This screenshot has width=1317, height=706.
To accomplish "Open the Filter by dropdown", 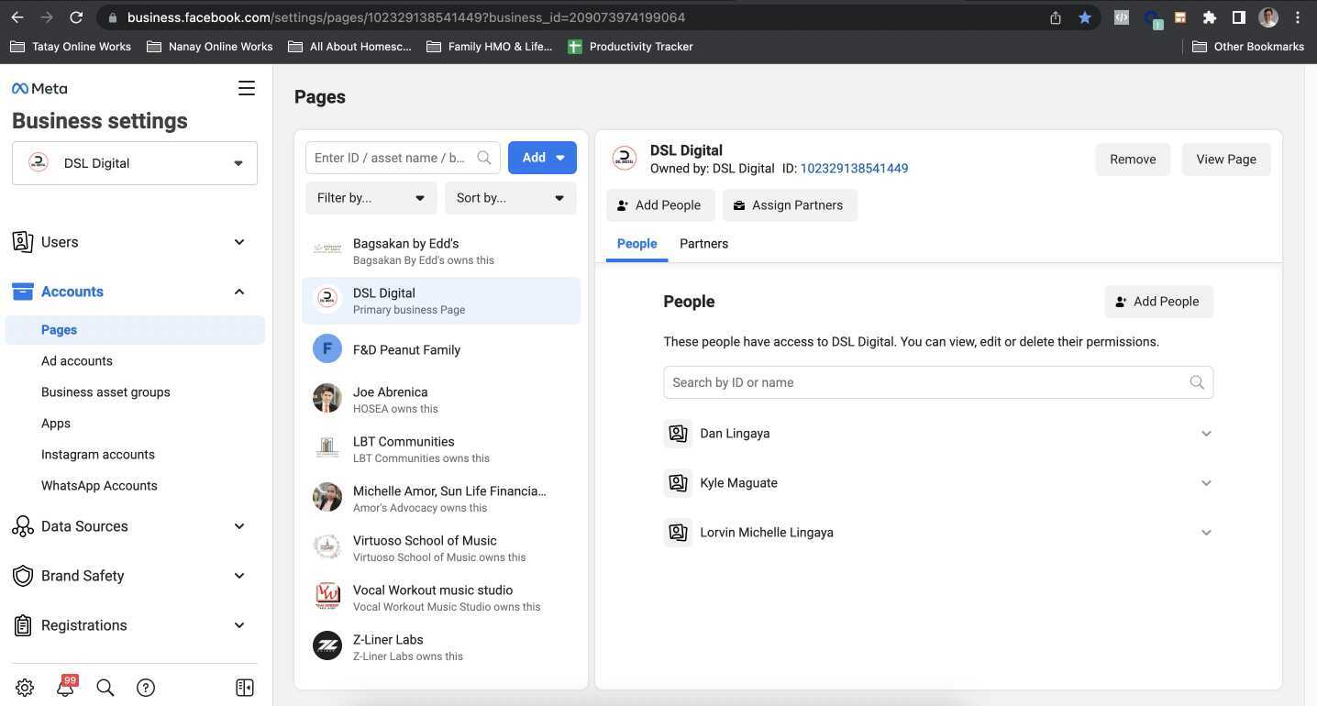I will coord(371,197).
